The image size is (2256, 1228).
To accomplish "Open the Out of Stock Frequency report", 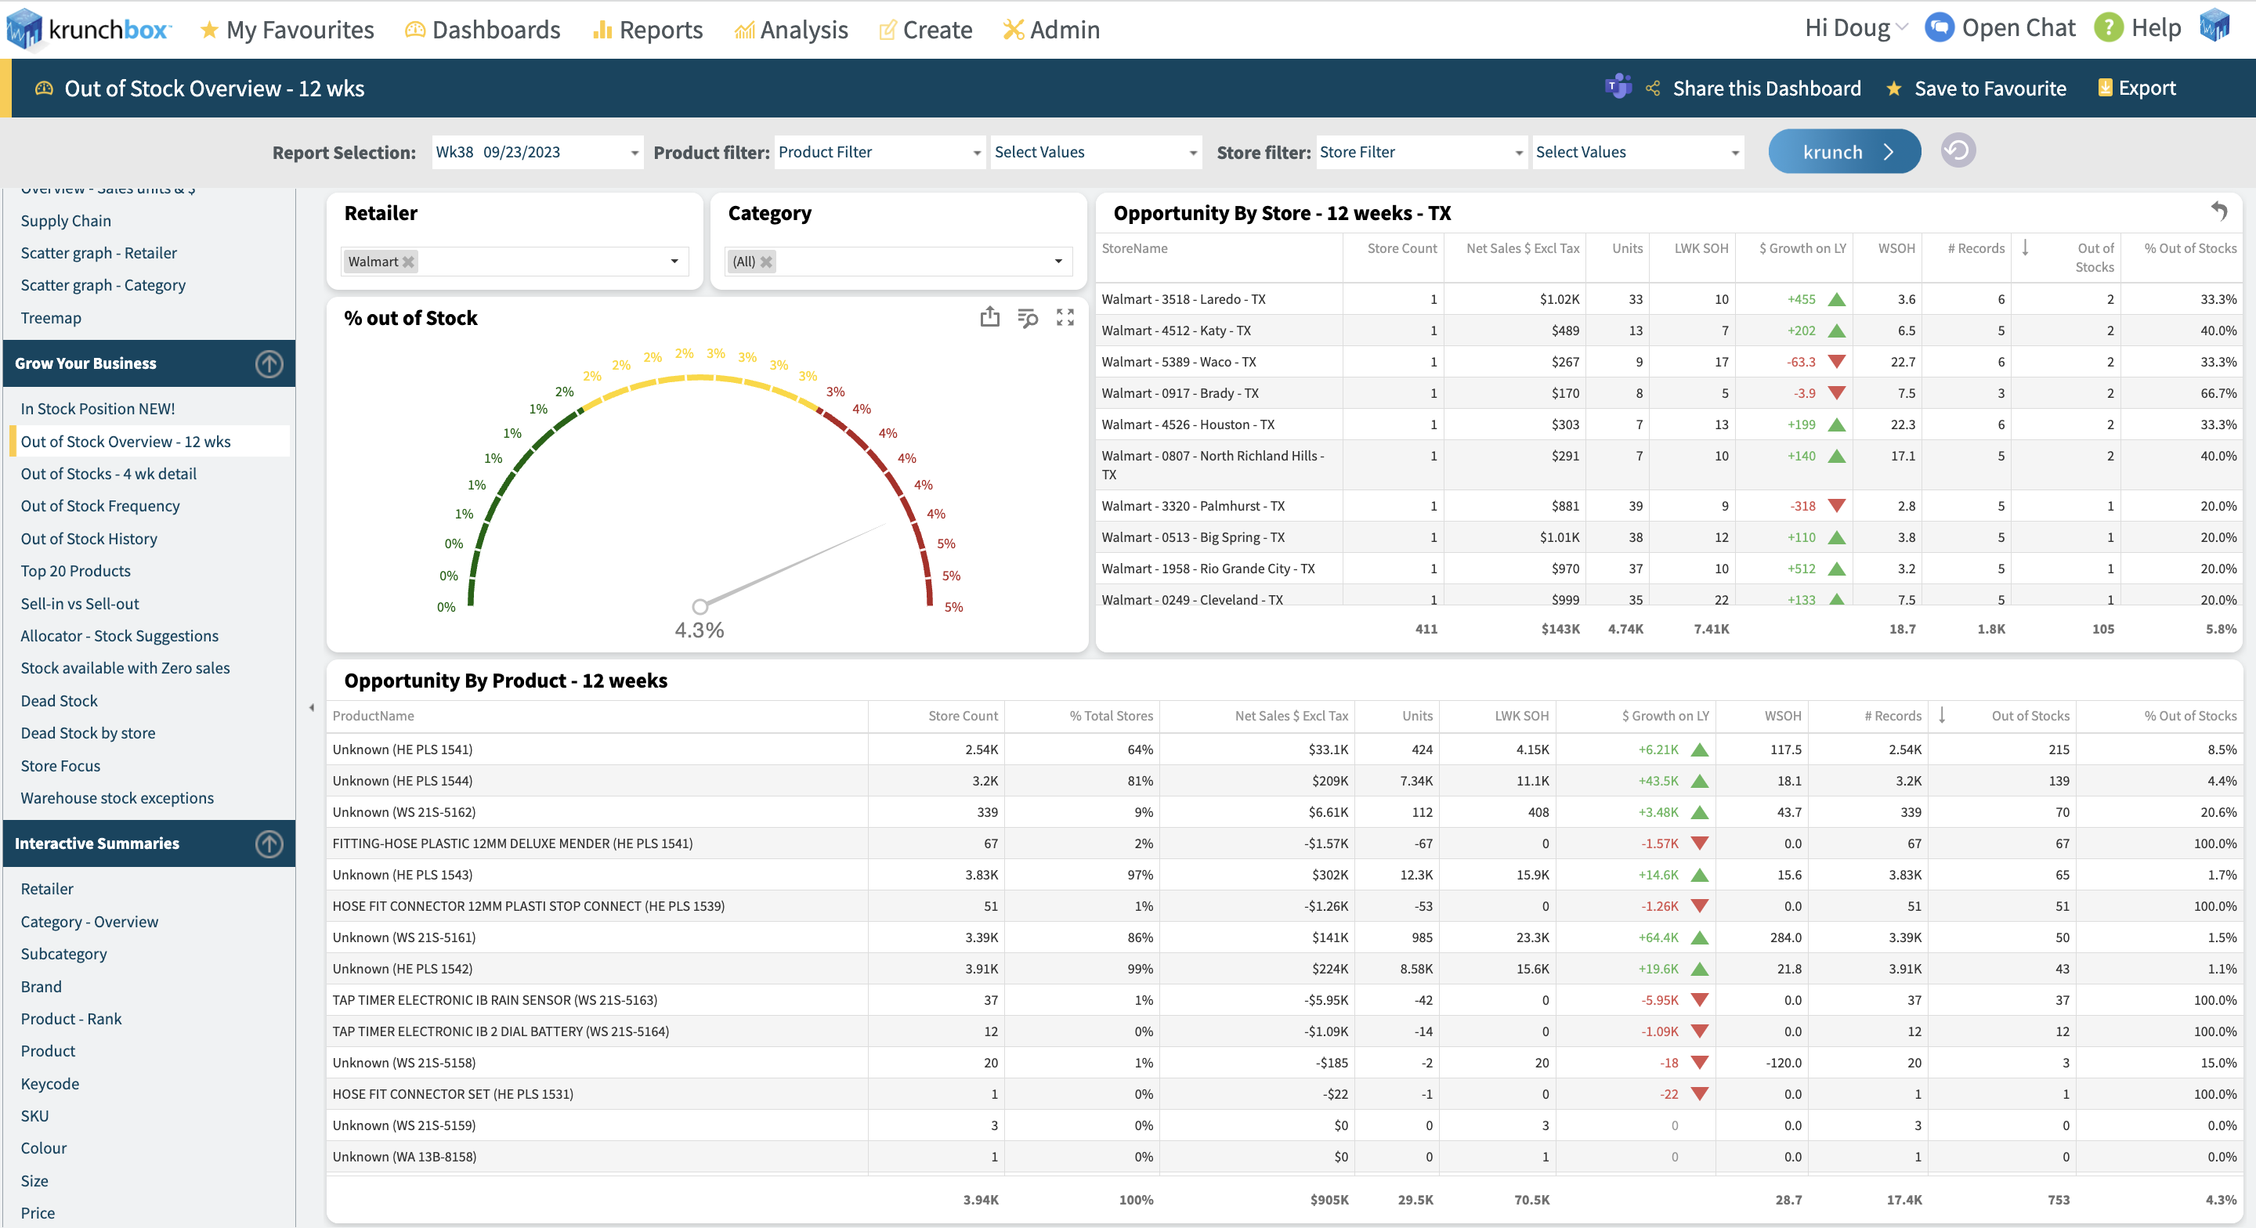I will (99, 506).
